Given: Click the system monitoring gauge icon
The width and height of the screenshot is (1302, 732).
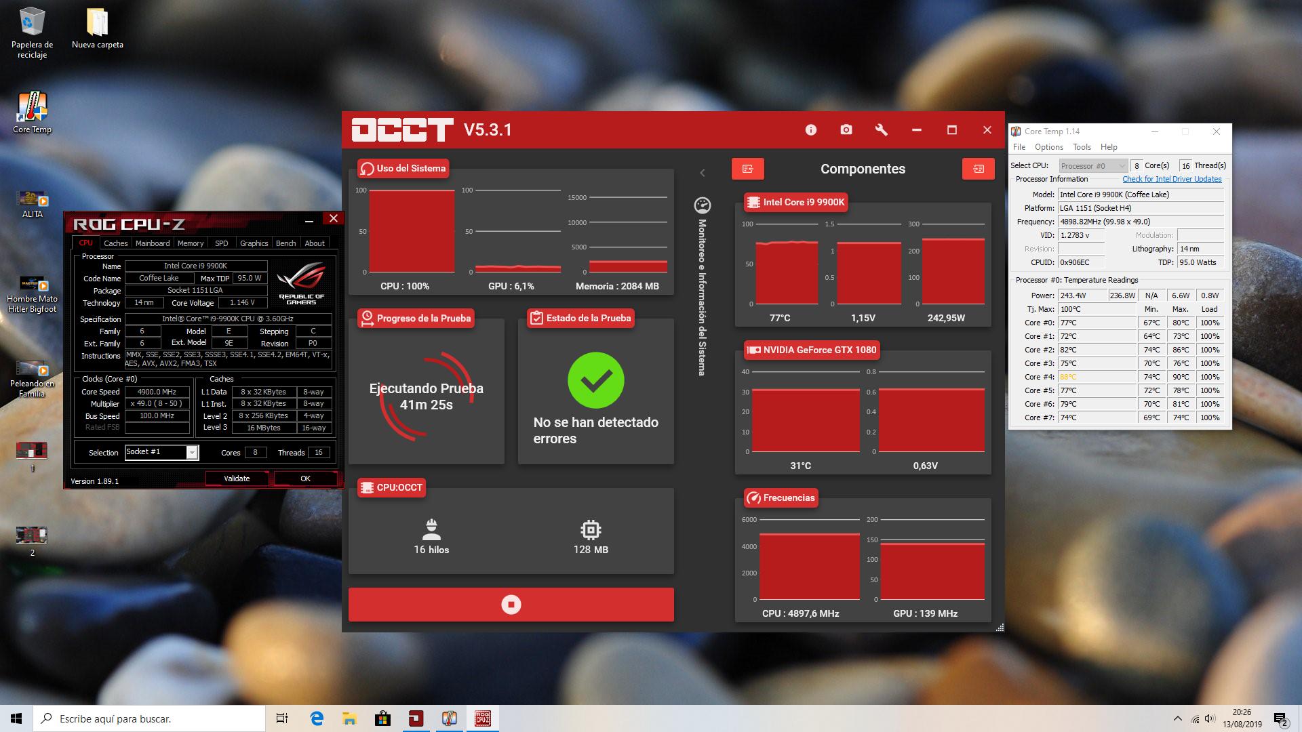Looking at the screenshot, I should [x=703, y=205].
